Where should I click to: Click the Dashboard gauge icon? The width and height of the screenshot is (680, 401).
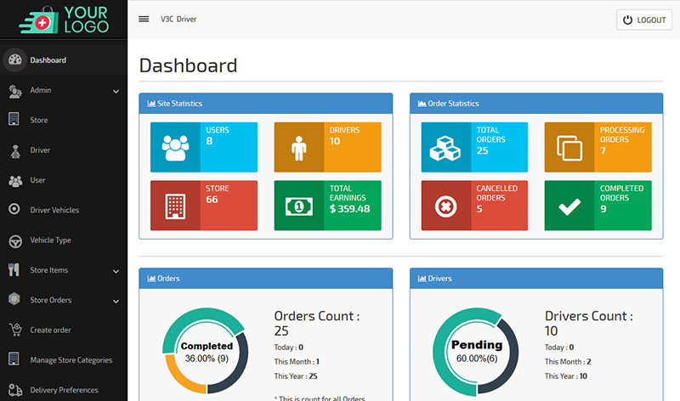14,59
